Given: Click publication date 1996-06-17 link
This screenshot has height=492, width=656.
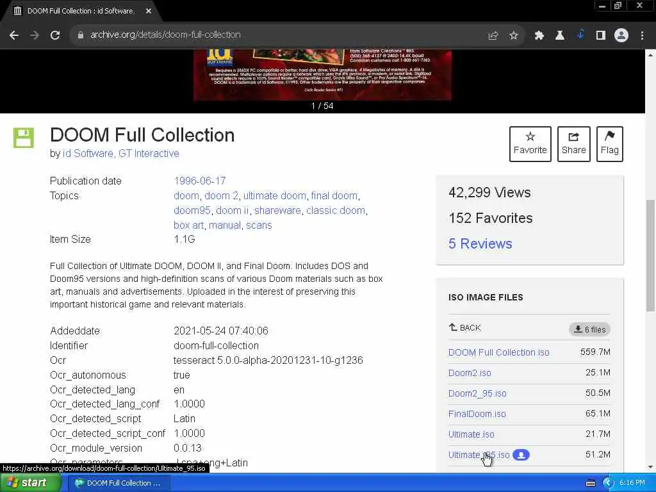Looking at the screenshot, I should (x=200, y=181).
